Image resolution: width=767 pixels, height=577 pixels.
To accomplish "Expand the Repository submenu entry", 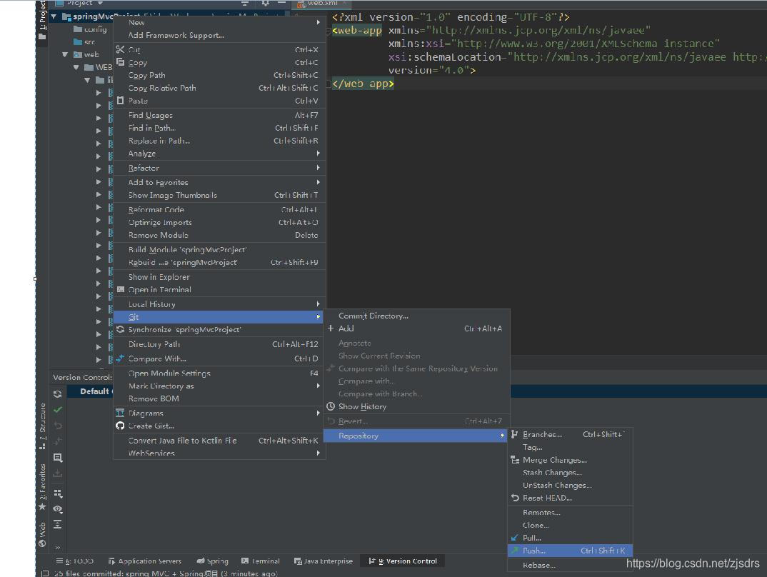I will click(417, 436).
